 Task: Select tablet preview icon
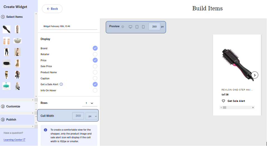(137, 27)
